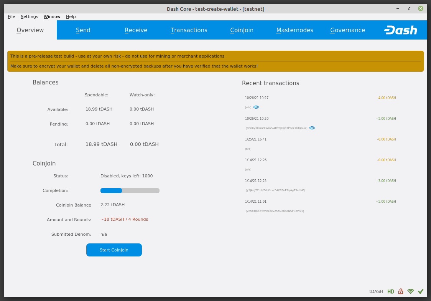Click the Dash logo in header
431x301 pixels.
(400, 30)
